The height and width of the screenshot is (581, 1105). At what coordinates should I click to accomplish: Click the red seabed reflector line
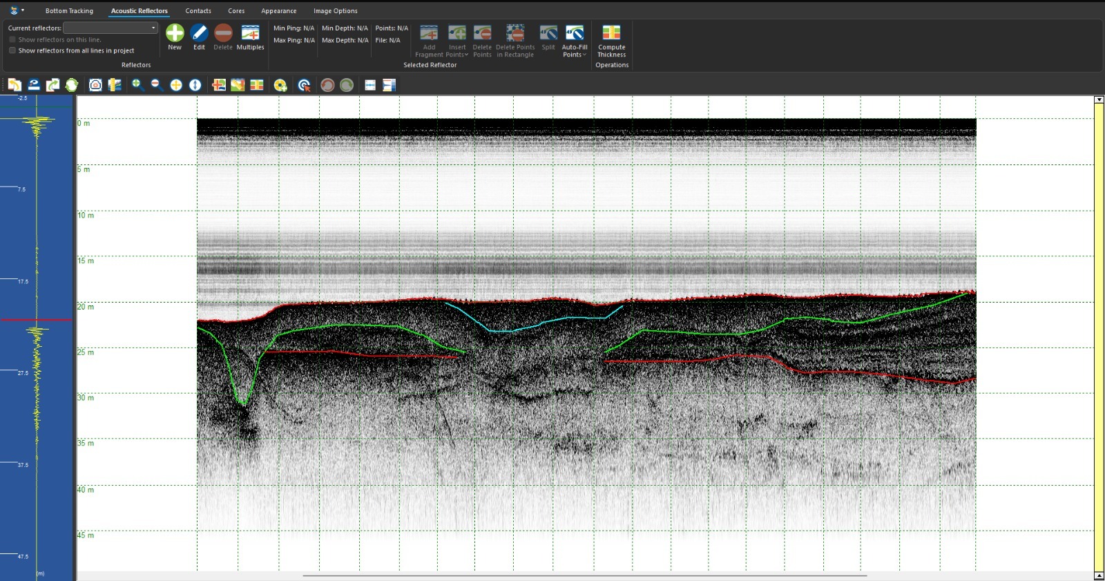coord(587,301)
